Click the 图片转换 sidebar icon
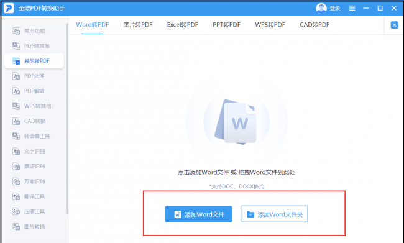The image size is (404, 243). pyautogui.click(x=16, y=226)
